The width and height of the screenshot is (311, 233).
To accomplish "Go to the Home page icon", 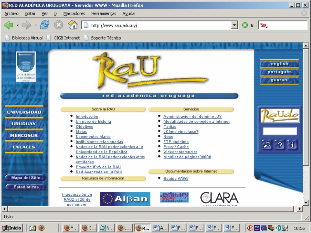I will [73, 25].
